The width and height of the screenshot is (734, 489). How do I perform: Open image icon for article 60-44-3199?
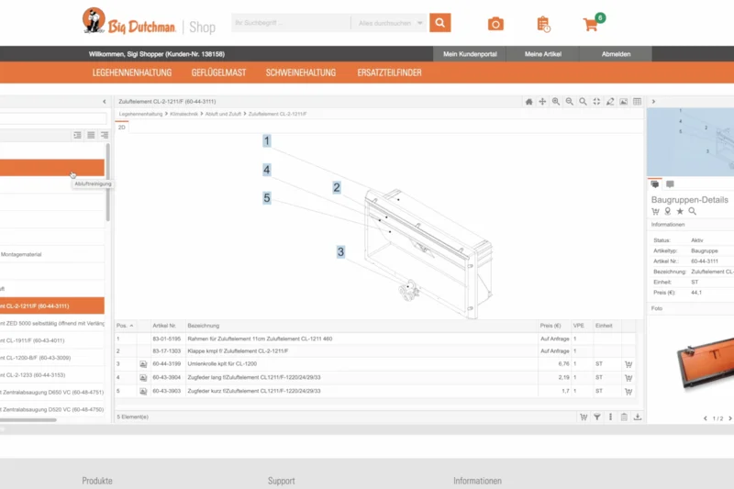pos(143,364)
